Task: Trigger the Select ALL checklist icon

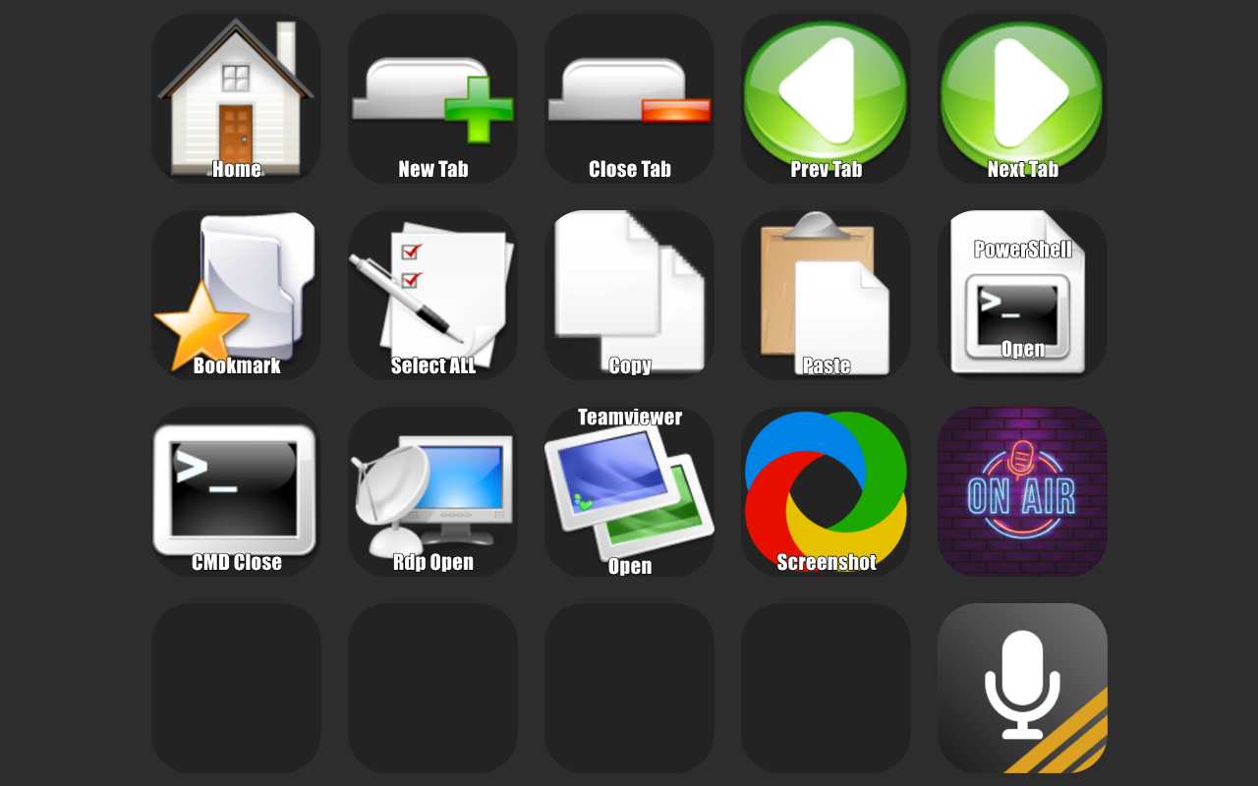Action: pyautogui.click(x=432, y=295)
